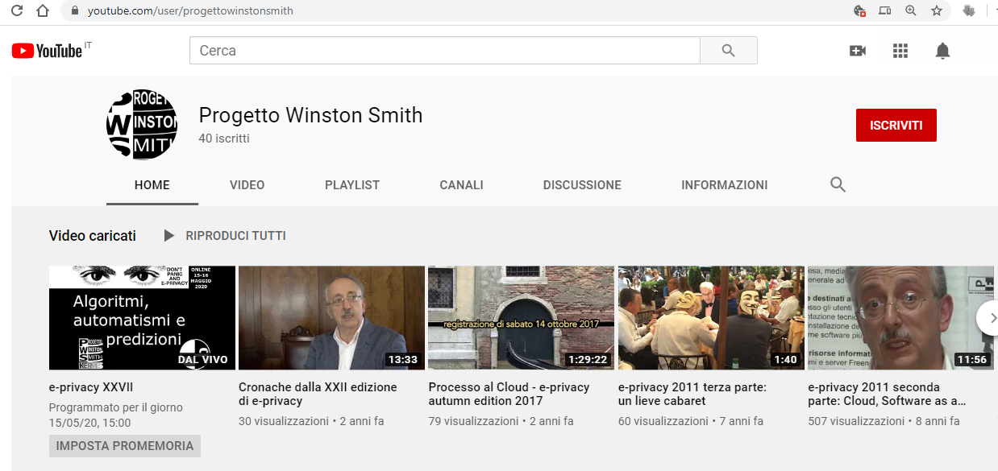Open the 1:40 duration video thumbnail
The height and width of the screenshot is (471, 998).
coord(711,317)
